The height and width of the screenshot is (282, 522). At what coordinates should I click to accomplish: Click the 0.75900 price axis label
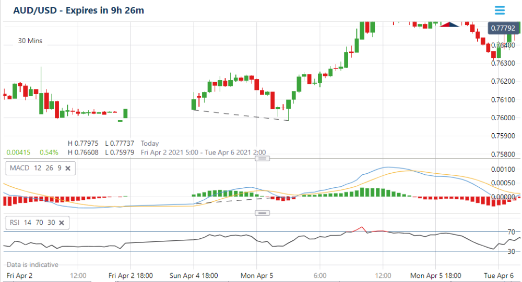(x=503, y=136)
